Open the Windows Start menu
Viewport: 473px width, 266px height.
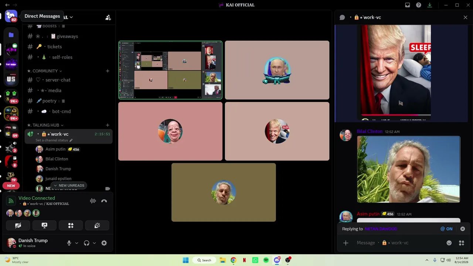pyautogui.click(x=186, y=260)
